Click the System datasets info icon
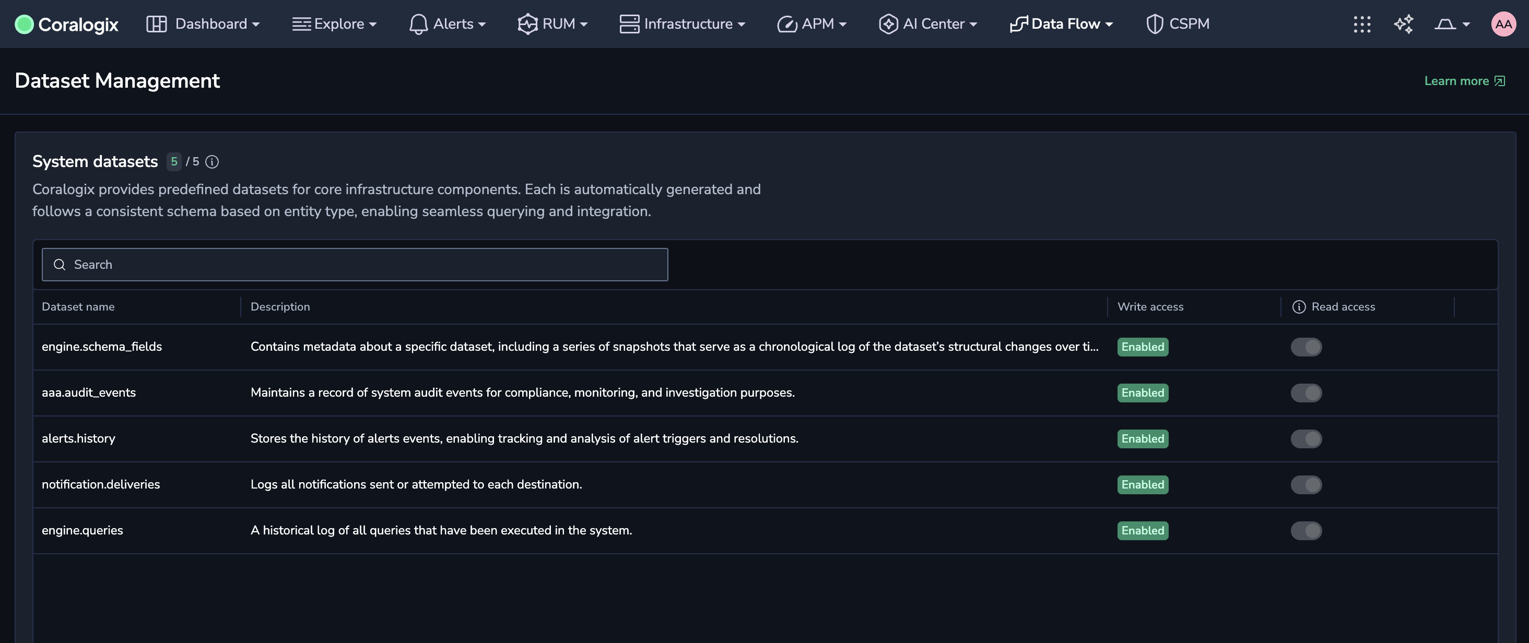1529x643 pixels. [x=212, y=162]
